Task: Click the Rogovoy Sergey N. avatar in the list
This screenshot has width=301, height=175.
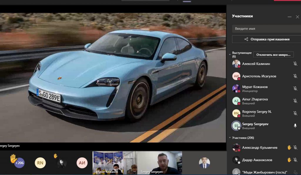Action: 236,113
